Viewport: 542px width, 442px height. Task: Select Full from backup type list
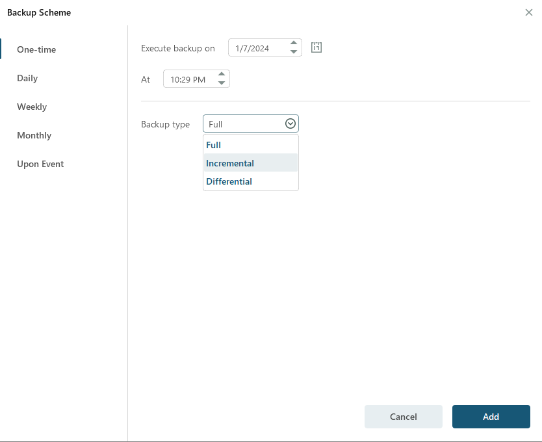tap(214, 145)
